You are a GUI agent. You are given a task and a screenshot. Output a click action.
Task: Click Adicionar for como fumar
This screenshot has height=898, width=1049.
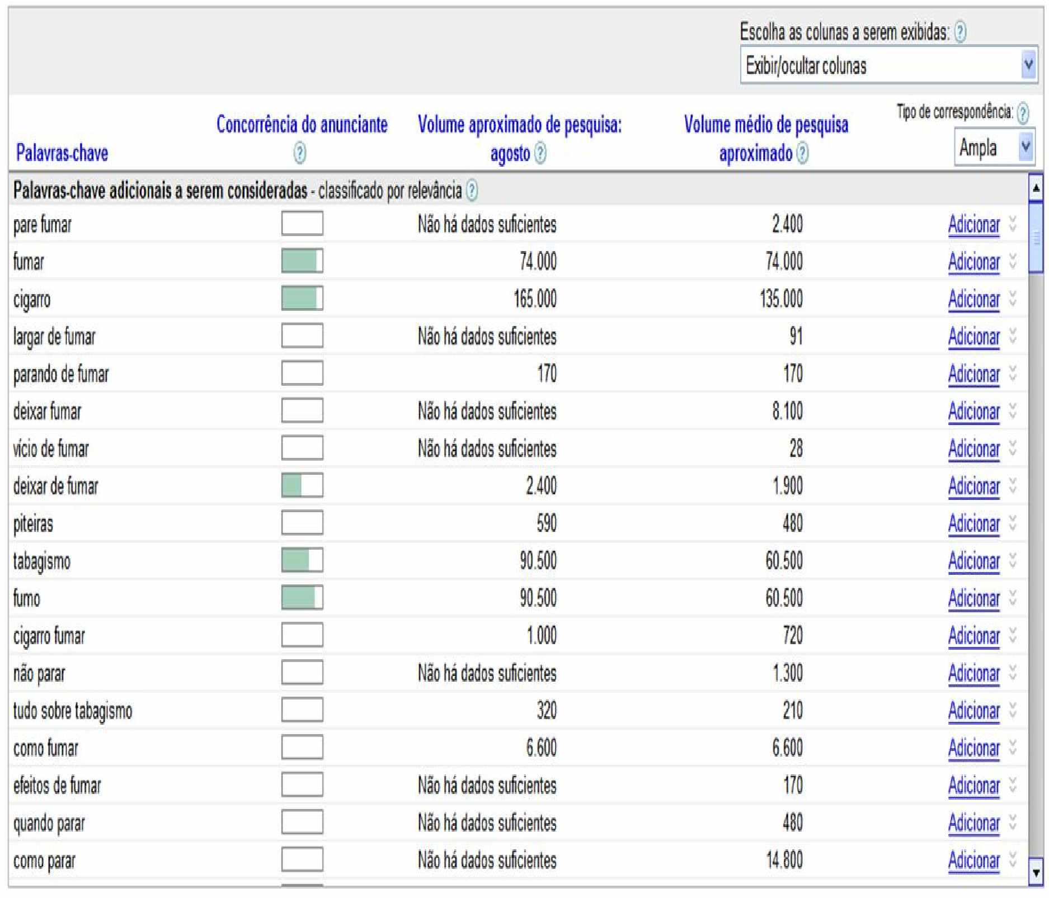click(974, 748)
